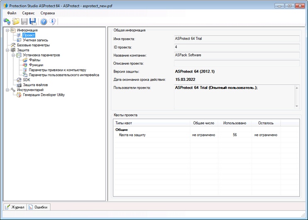Click the Имя проекта text field
Screen dimensions: 308x220
[237, 39]
